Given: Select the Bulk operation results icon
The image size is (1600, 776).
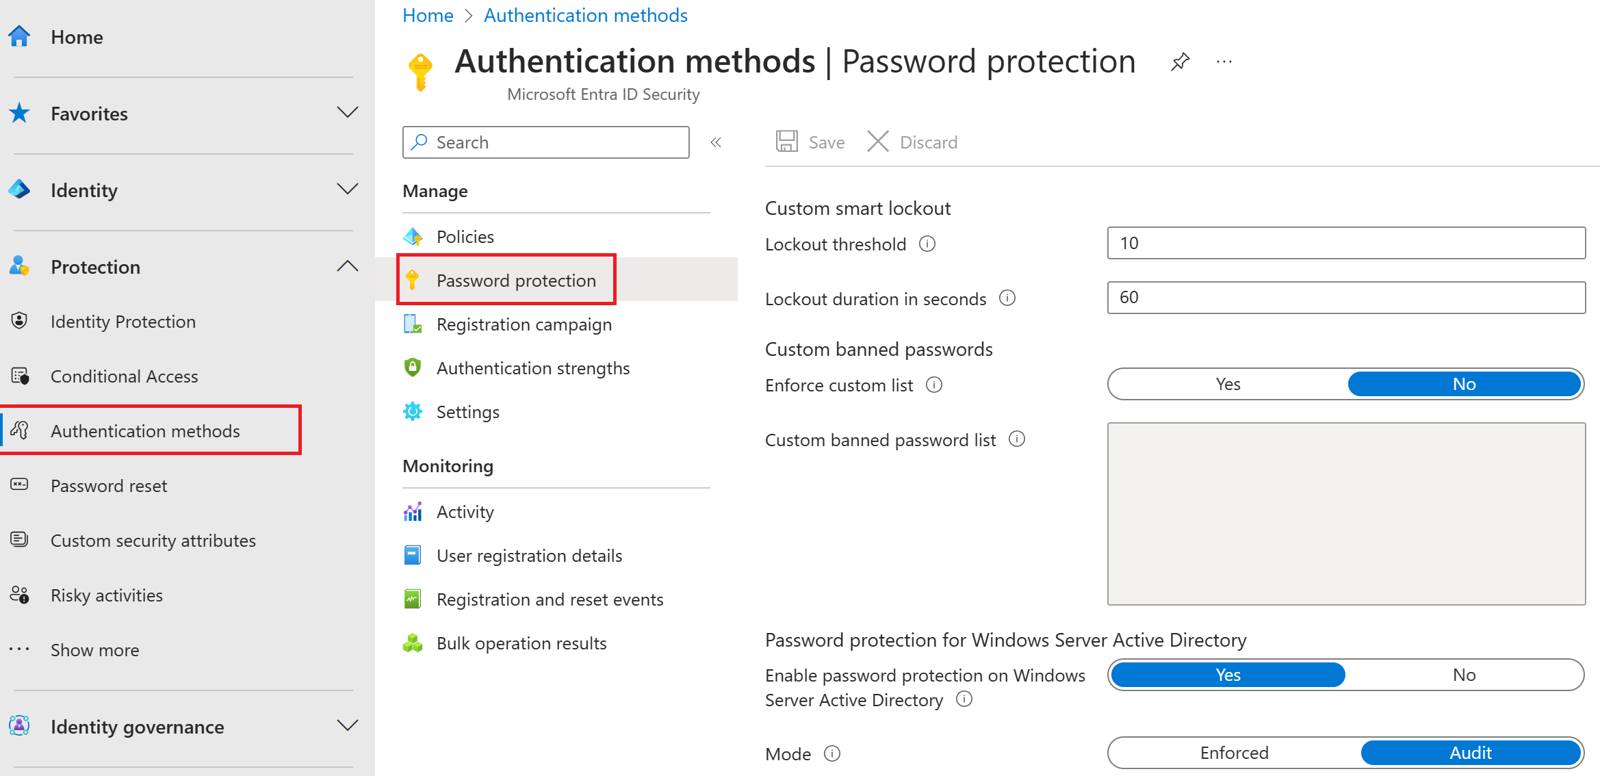Looking at the screenshot, I should (x=412, y=643).
